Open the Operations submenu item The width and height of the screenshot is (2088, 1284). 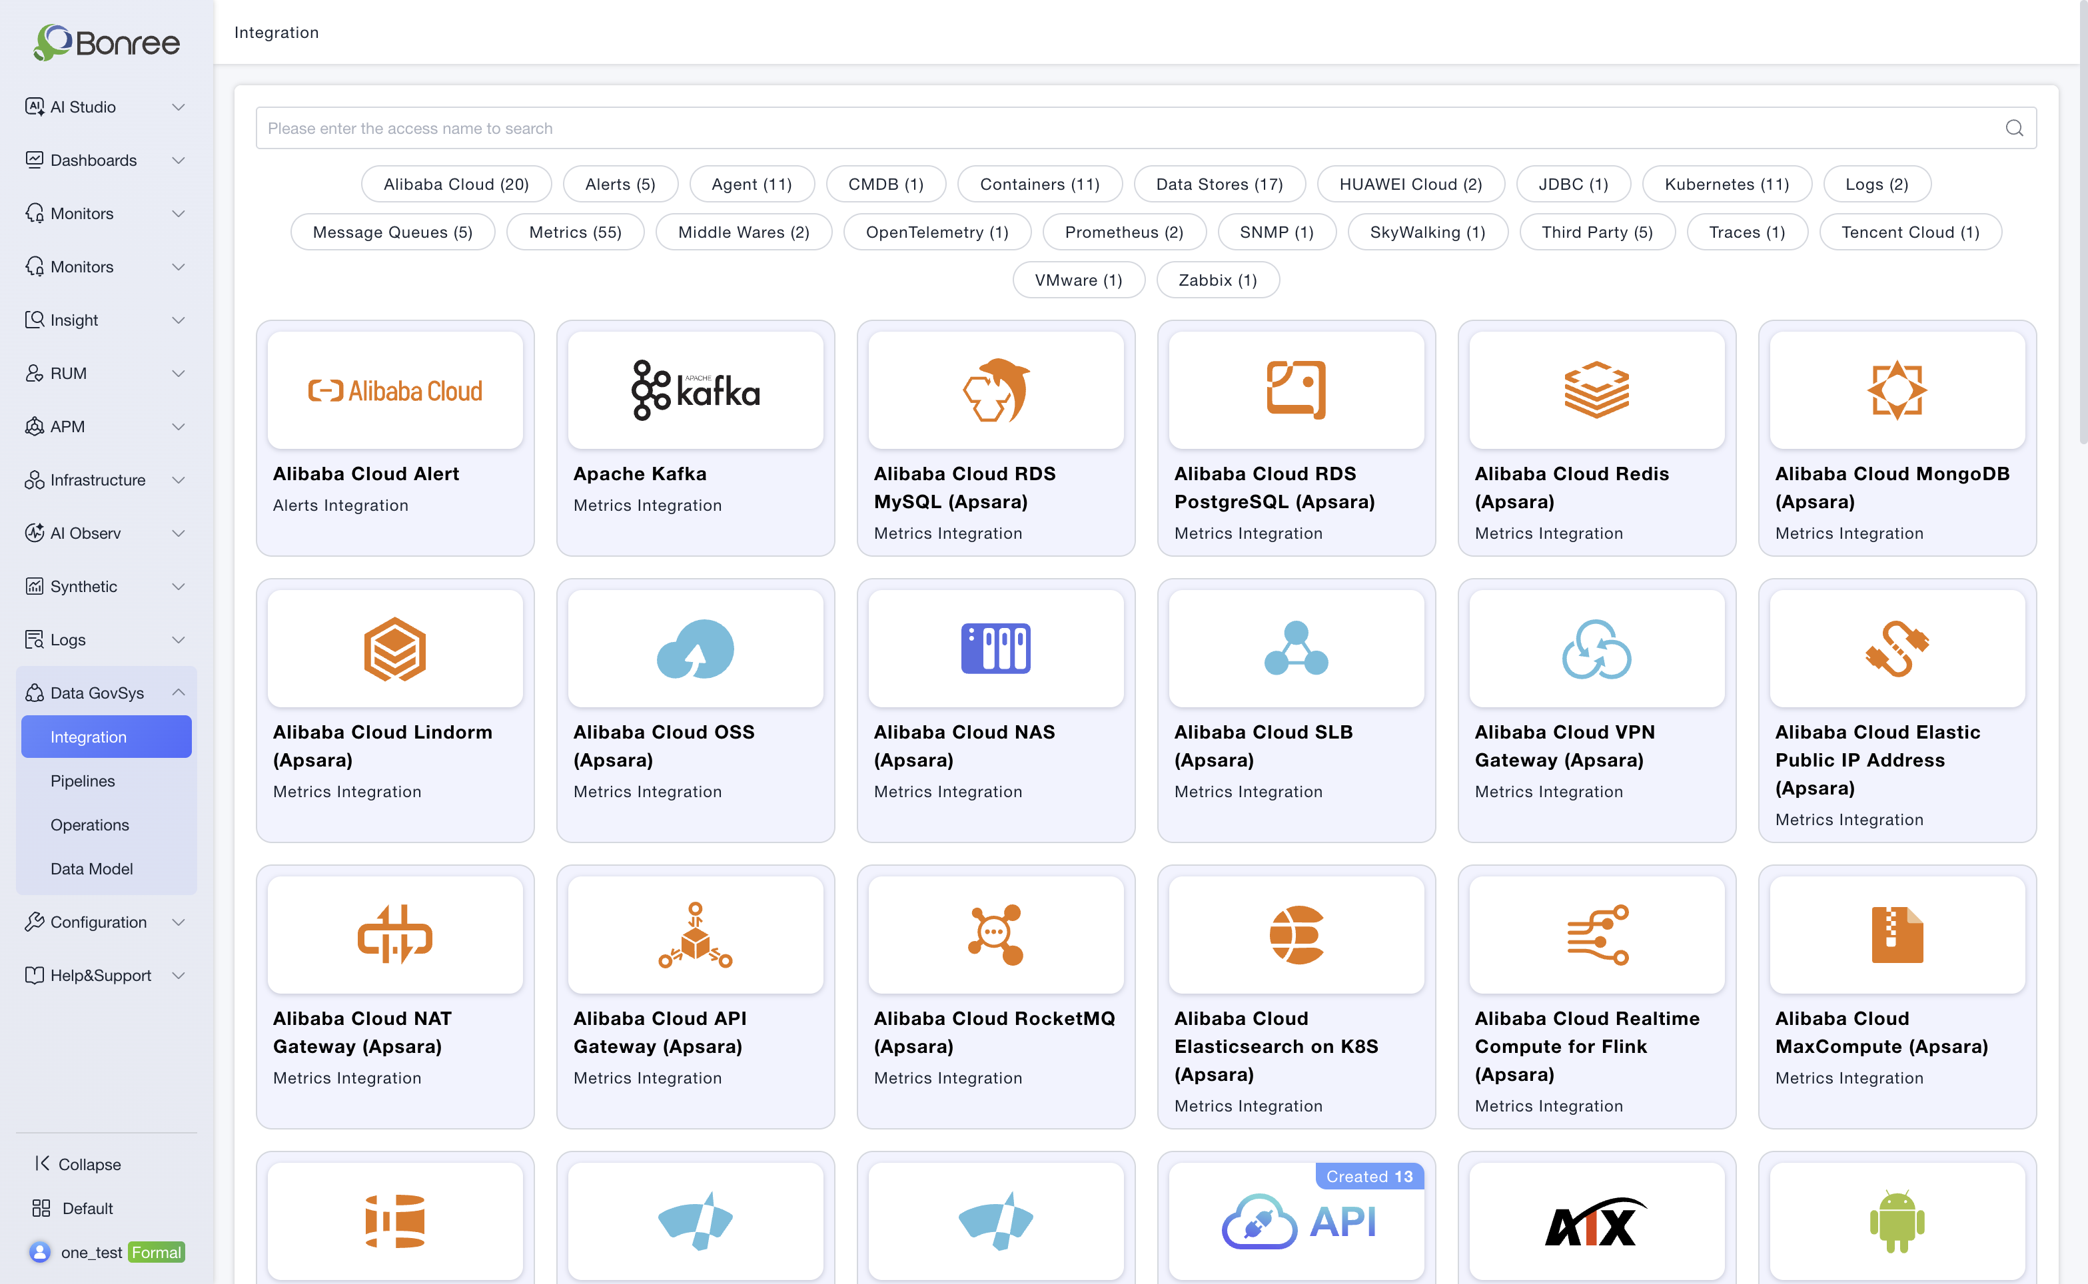[106, 824]
